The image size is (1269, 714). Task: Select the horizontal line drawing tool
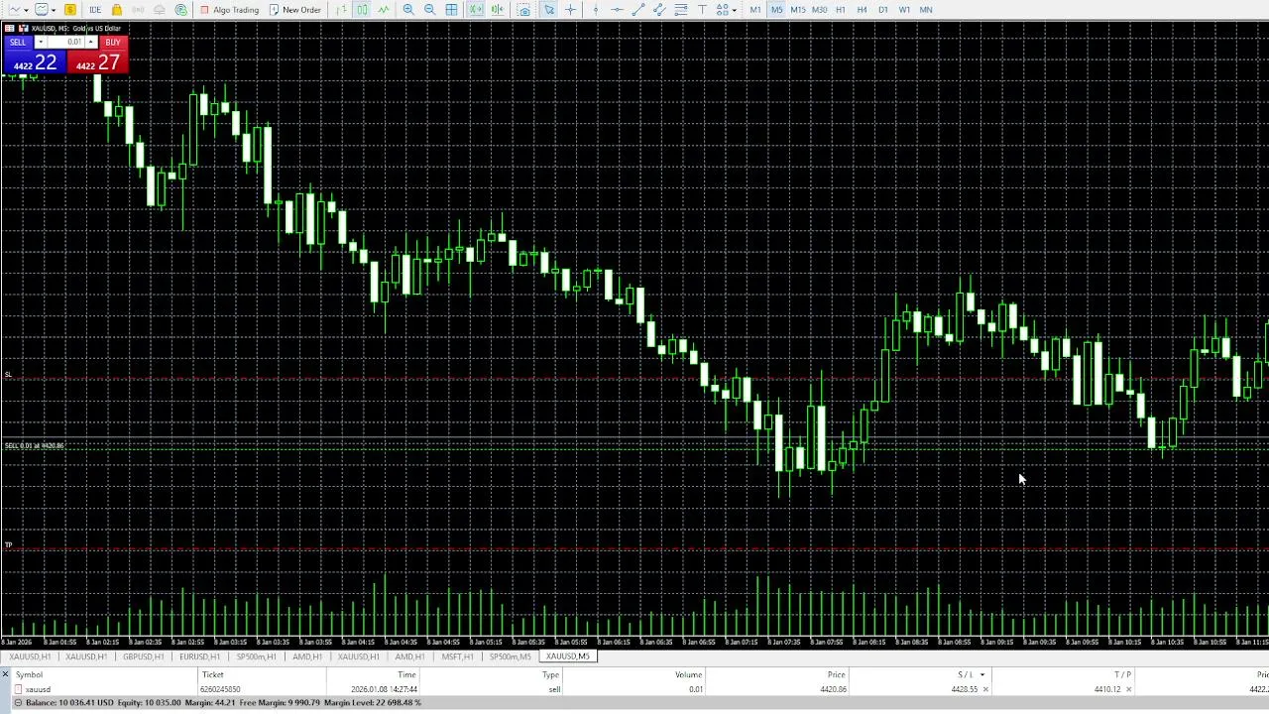(x=617, y=10)
